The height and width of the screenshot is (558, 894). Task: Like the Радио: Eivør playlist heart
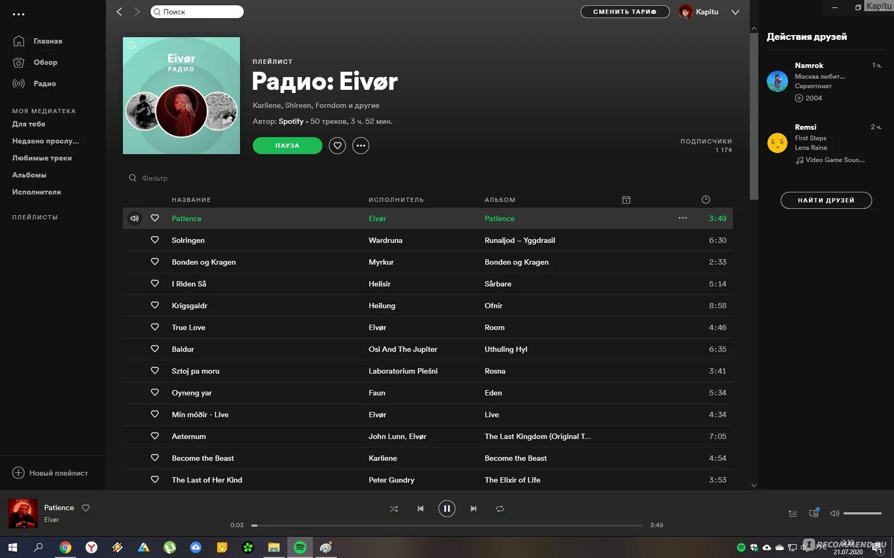[x=337, y=146]
